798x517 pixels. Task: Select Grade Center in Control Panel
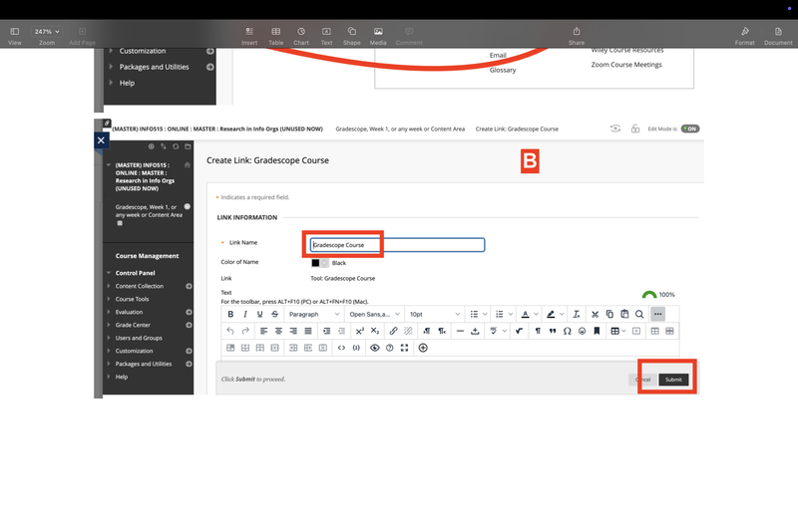pos(133,325)
